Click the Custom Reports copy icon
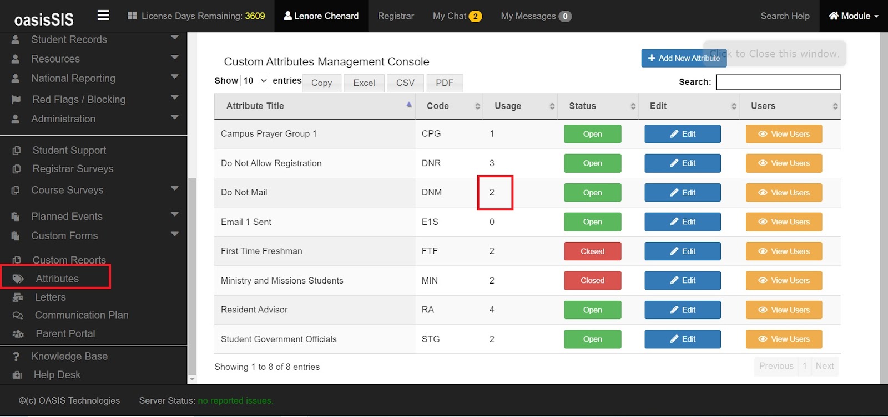This screenshot has height=417, width=888. click(x=17, y=260)
